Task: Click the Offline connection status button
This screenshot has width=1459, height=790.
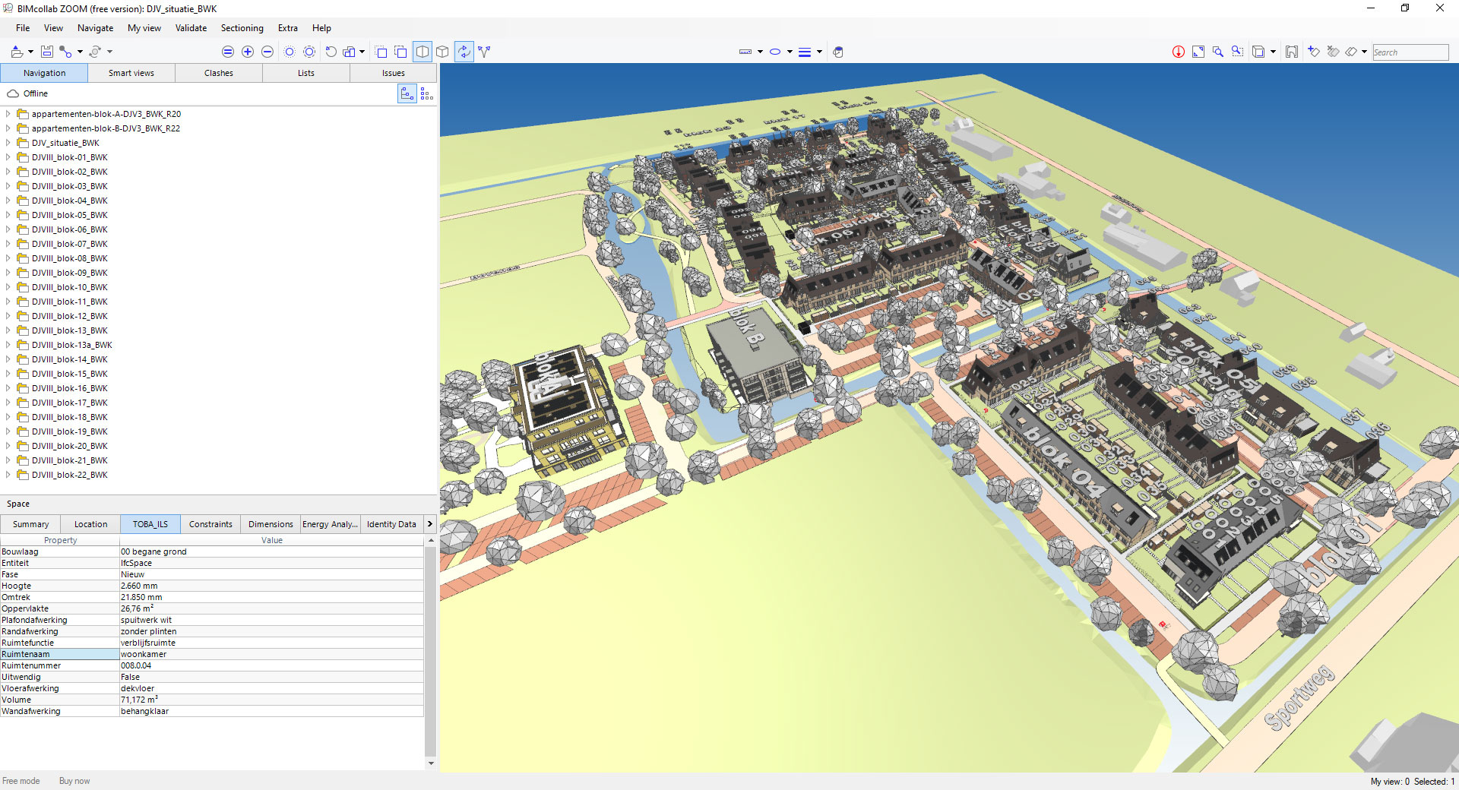Action: click(x=28, y=93)
